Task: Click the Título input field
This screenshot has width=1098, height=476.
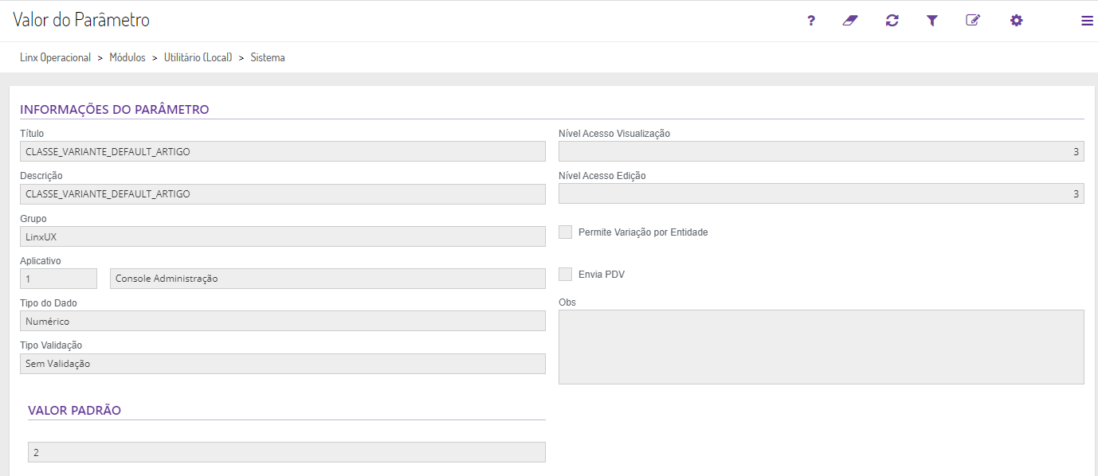Action: (x=283, y=151)
